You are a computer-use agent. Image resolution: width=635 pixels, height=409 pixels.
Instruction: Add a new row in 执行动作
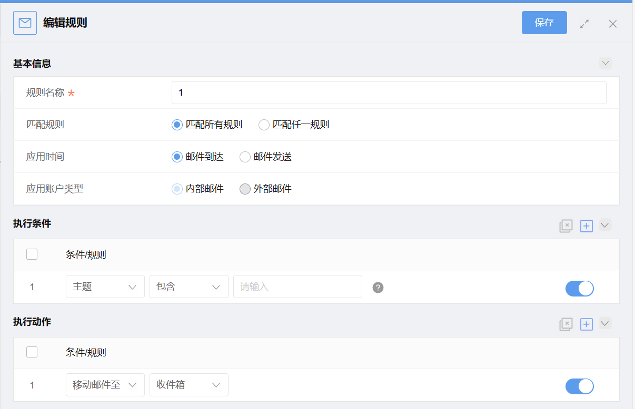pos(586,324)
